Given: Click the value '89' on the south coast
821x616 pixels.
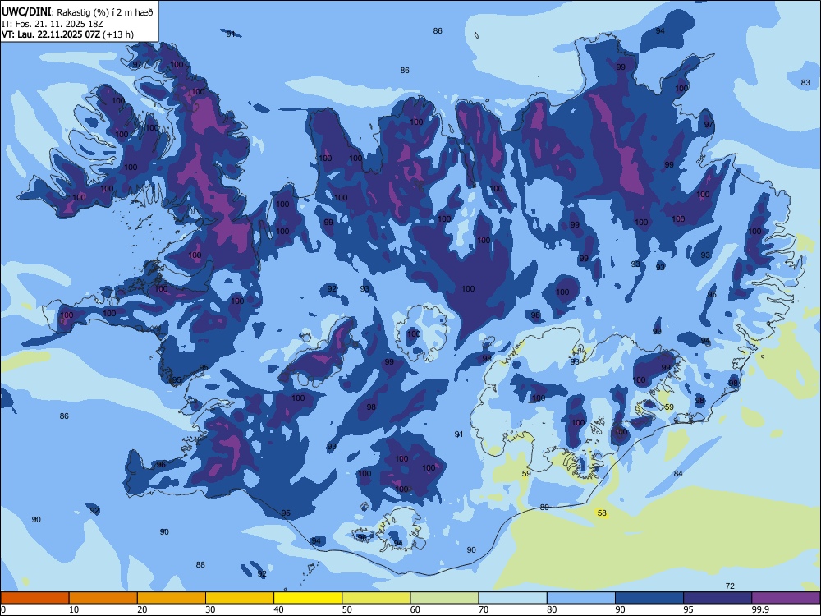Looking at the screenshot, I should 544,507.
